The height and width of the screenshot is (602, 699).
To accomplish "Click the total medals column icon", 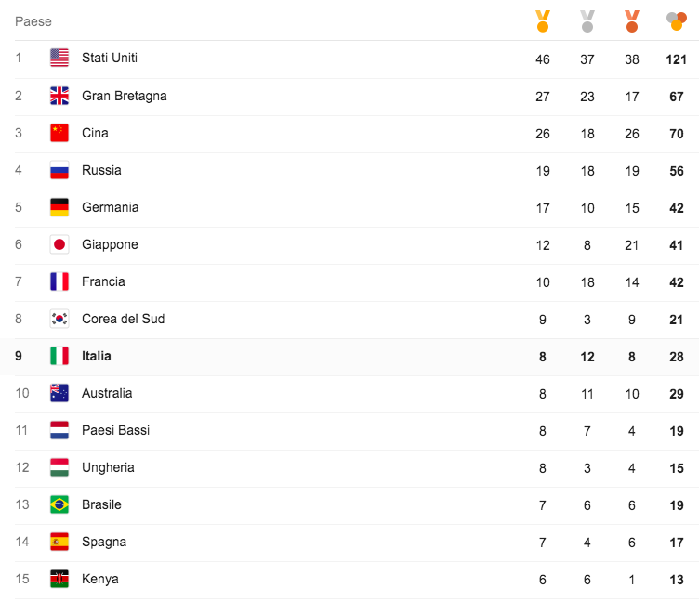I will click(x=677, y=20).
